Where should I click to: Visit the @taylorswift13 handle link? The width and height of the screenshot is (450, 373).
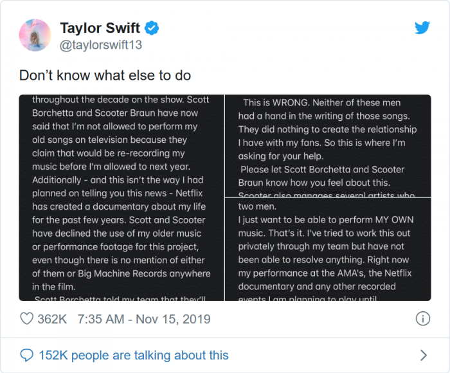(x=101, y=45)
